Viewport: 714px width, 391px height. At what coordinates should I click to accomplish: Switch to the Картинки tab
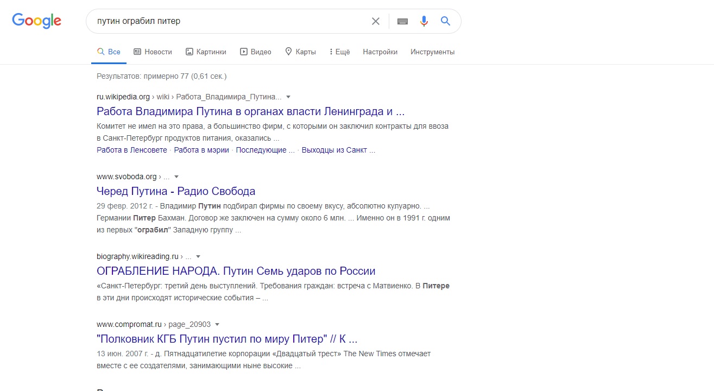coord(206,52)
